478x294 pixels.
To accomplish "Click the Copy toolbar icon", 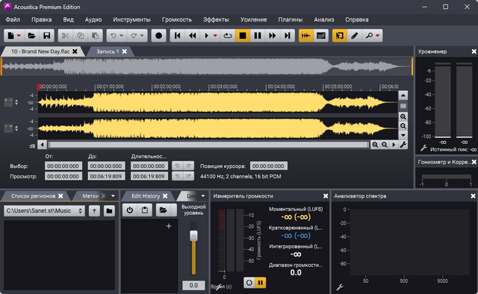I will point(80,36).
